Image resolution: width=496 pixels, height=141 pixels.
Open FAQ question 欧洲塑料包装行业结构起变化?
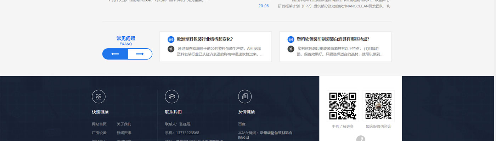pos(205,39)
